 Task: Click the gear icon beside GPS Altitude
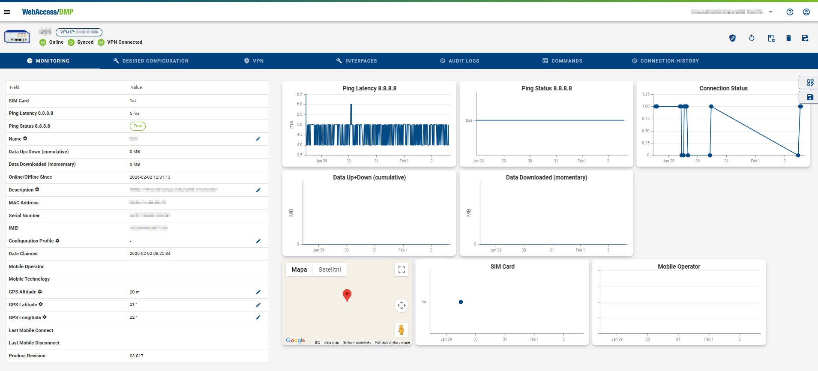(40, 291)
